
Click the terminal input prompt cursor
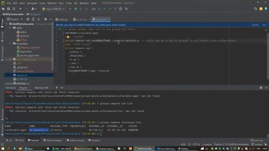coord(101,134)
